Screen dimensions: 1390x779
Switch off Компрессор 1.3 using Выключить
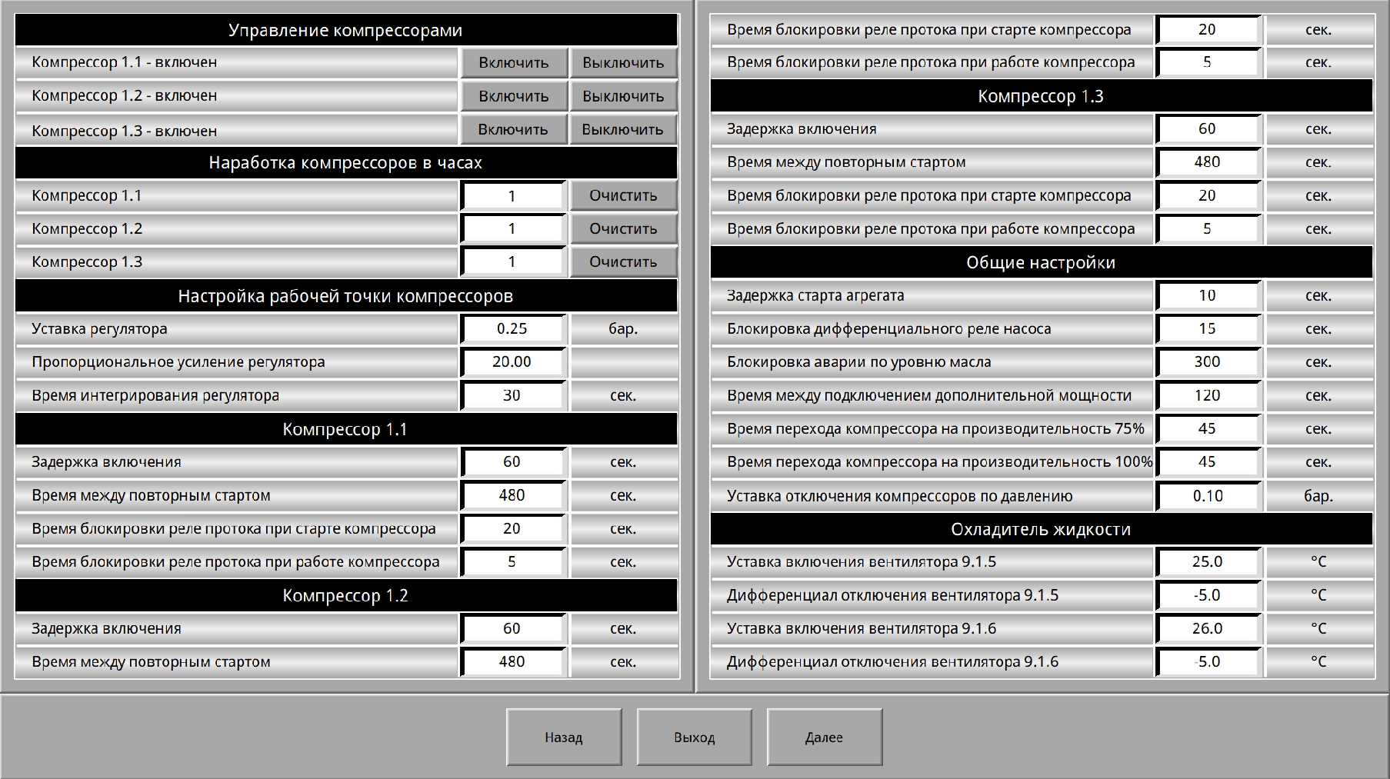[622, 129]
